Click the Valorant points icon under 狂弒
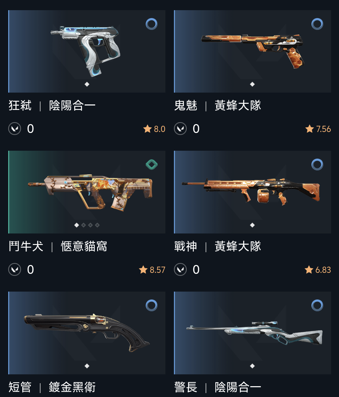This screenshot has width=339, height=397. [15, 129]
